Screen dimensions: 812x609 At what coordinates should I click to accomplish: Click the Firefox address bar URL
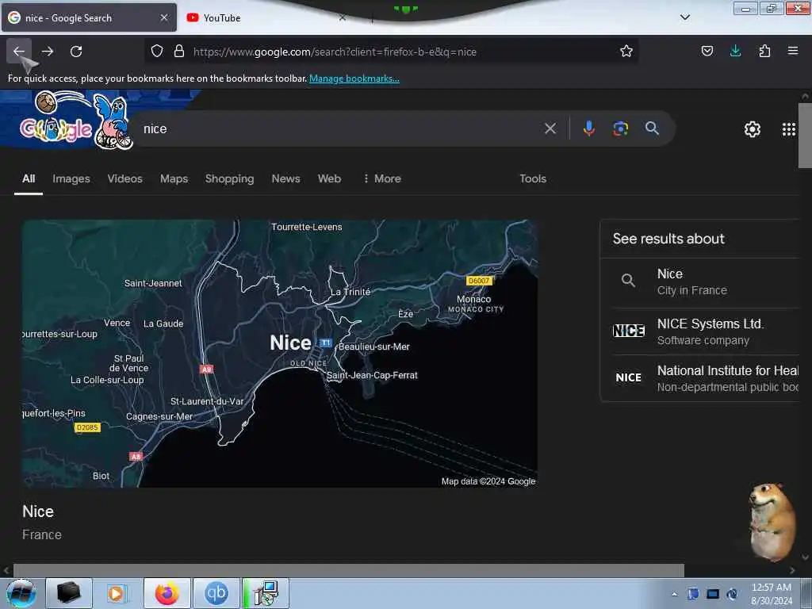coord(335,52)
